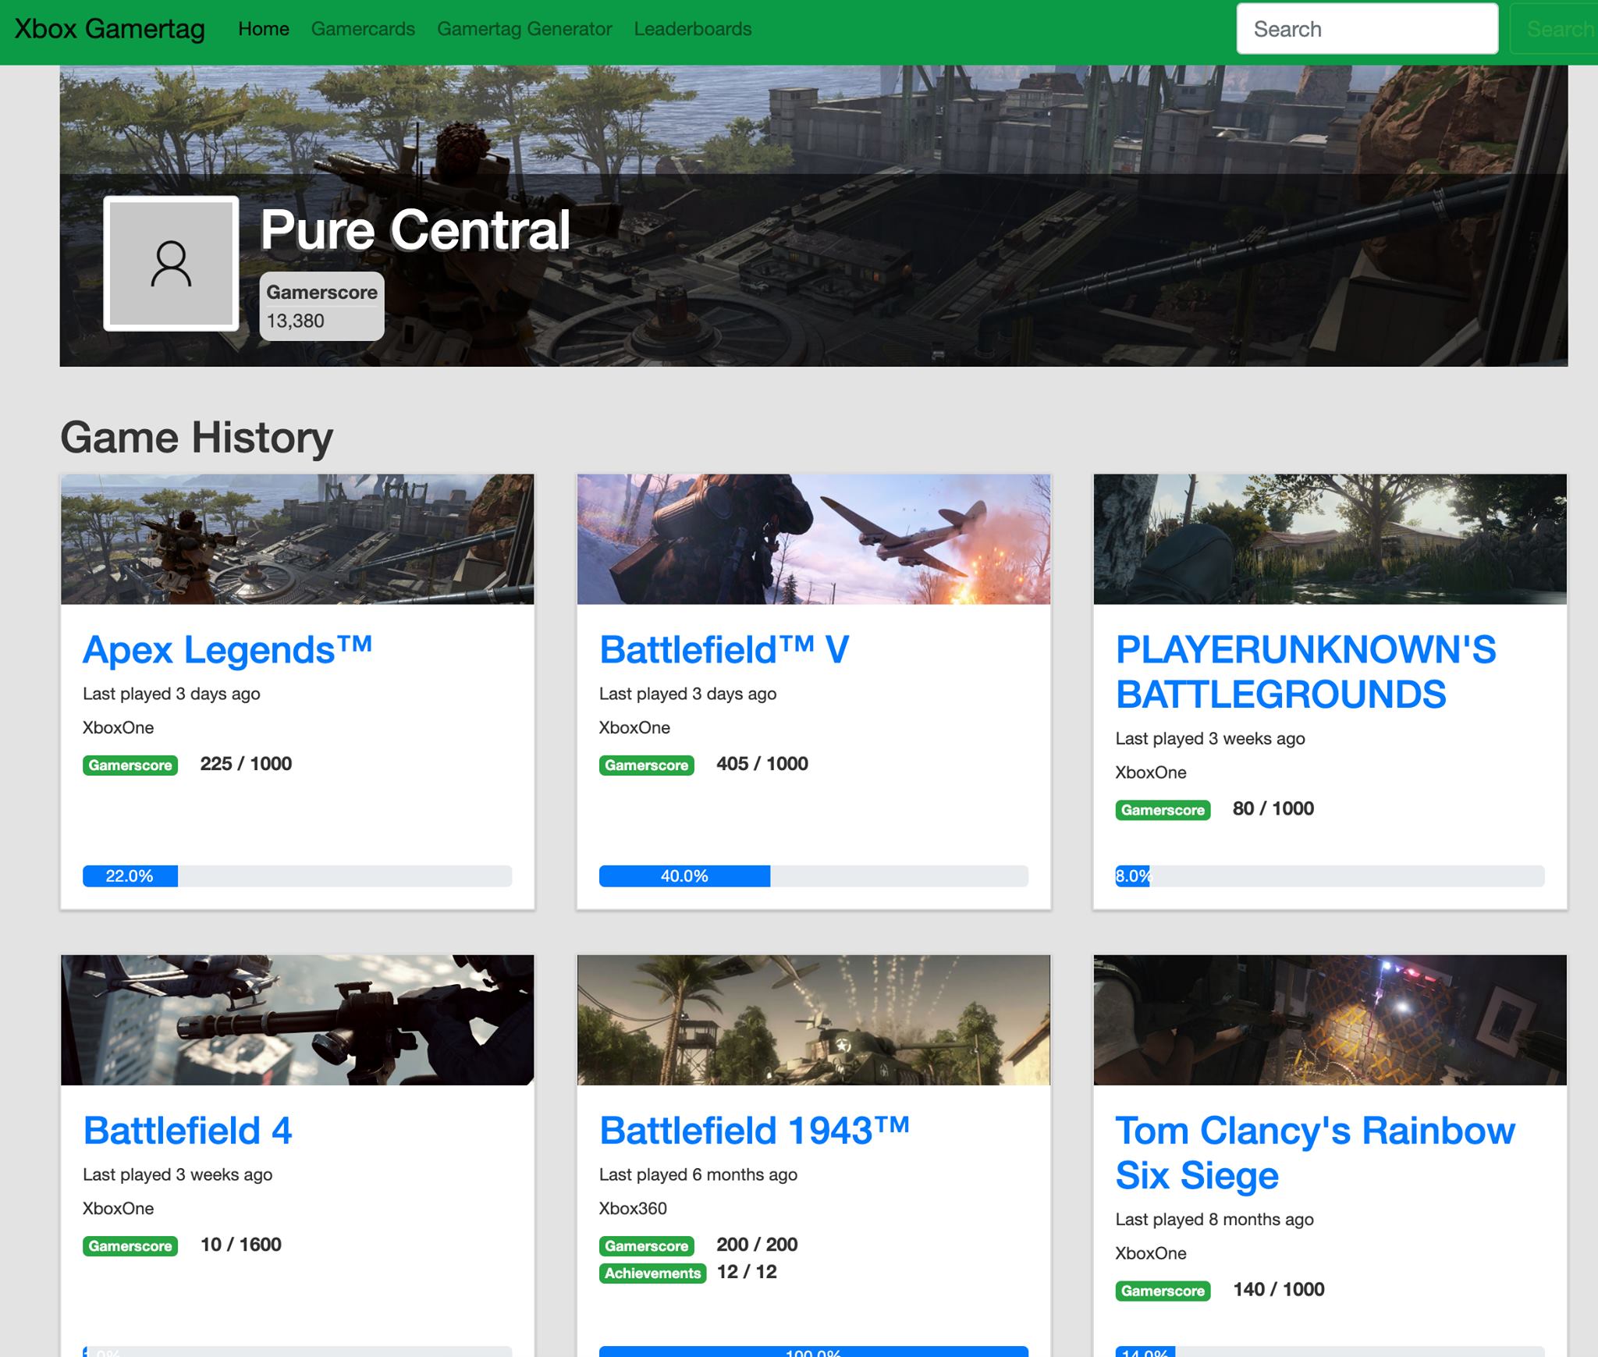Click 'Last played 8 months ago' text
1598x1357 pixels.
point(1215,1220)
